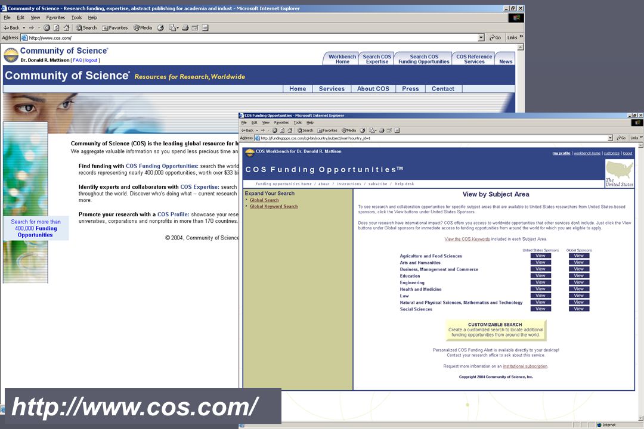Screen dimensions: 644x429
Task: Click the Home icon in the COS Funding Opportunities window
Action: point(290,130)
